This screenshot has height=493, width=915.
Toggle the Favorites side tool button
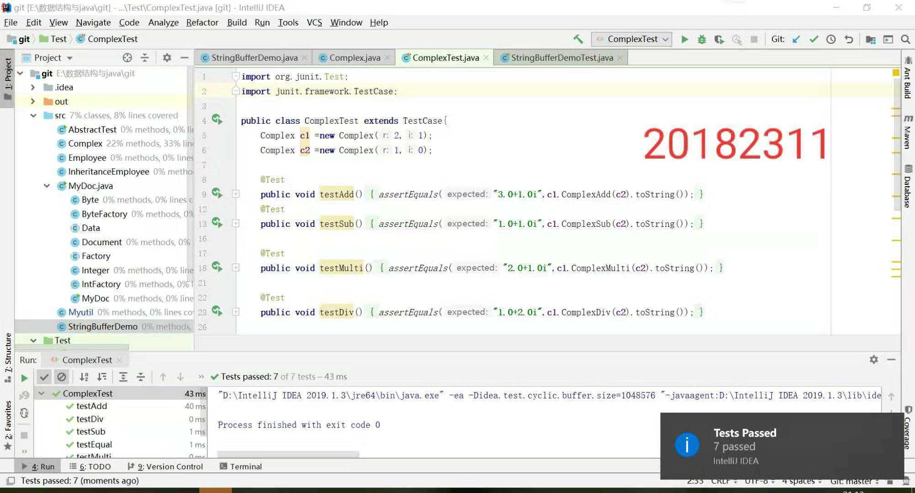tap(8, 425)
